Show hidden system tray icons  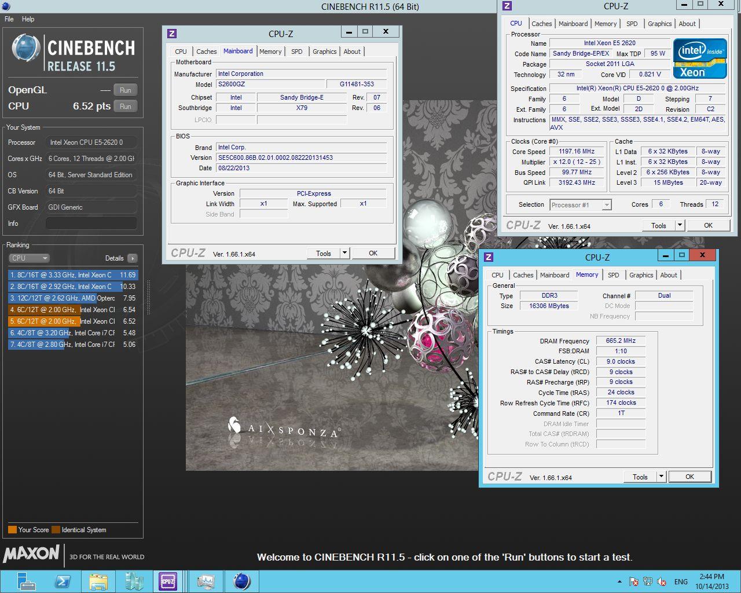coord(619,581)
